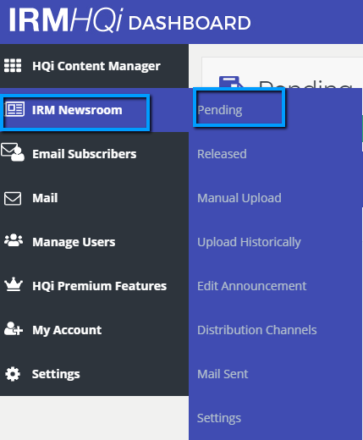Click the Email Subscribers envelope-person icon
The image size is (363, 440).
(x=13, y=152)
